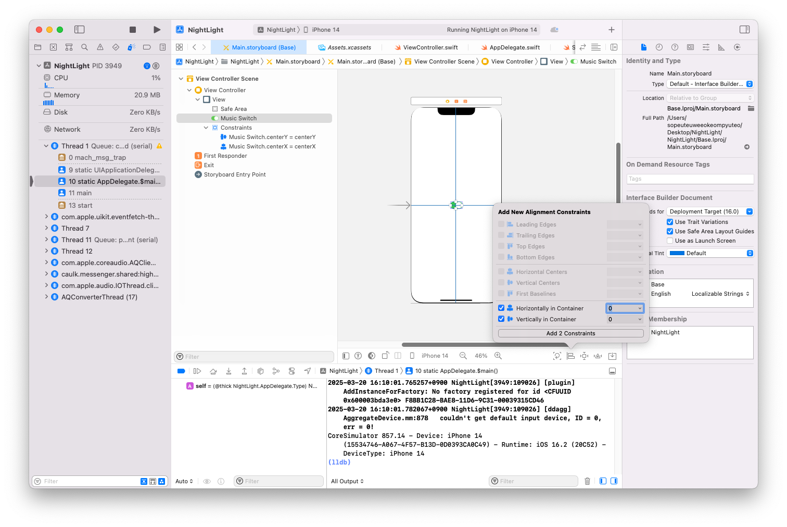Open Localizable Strings popup for English
The height and width of the screenshot is (527, 787).
click(x=720, y=294)
